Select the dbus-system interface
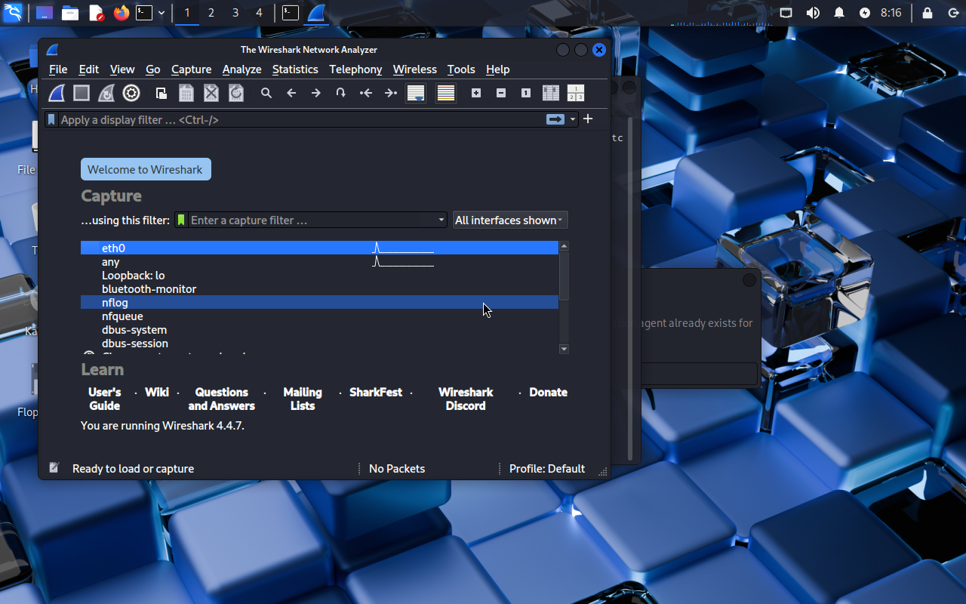The width and height of the screenshot is (966, 604). pos(319,329)
